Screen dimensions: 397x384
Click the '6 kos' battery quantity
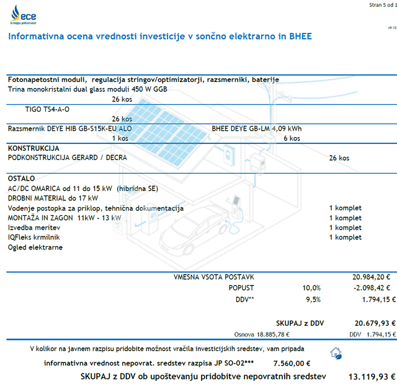tap(292, 138)
